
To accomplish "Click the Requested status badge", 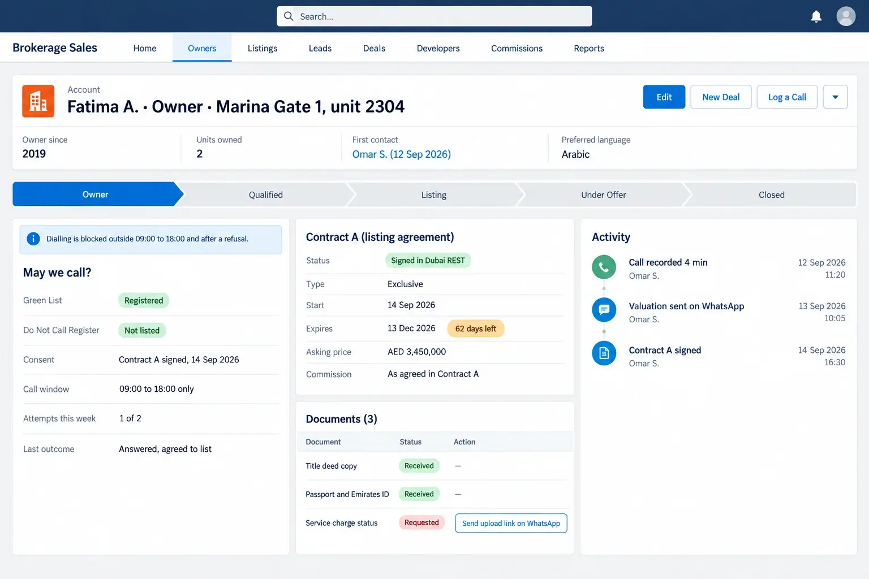I will [421, 522].
